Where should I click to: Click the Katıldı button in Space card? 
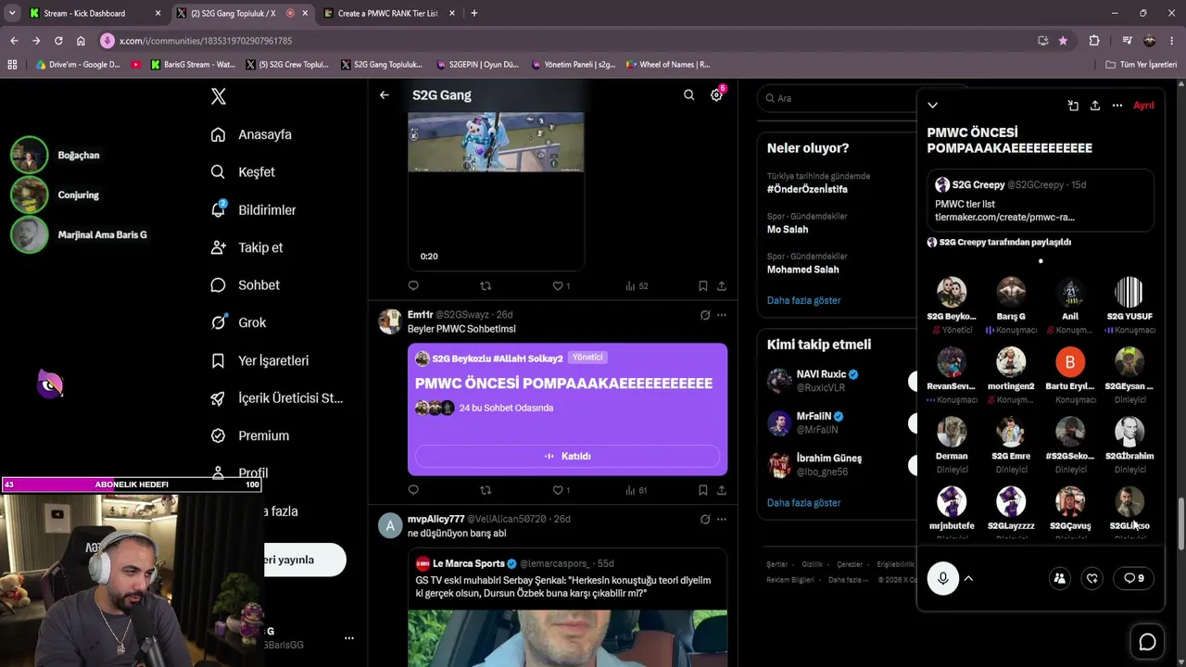567,456
